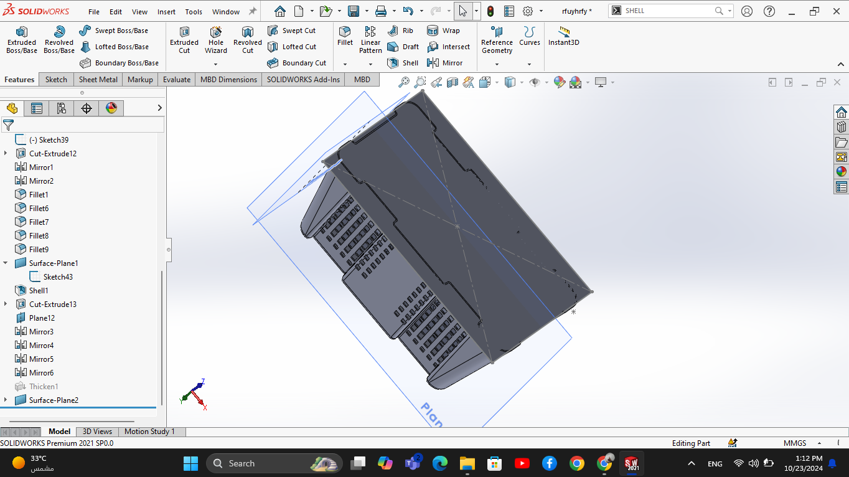Click MMGS in the status bar
The width and height of the screenshot is (849, 477).
795,443
